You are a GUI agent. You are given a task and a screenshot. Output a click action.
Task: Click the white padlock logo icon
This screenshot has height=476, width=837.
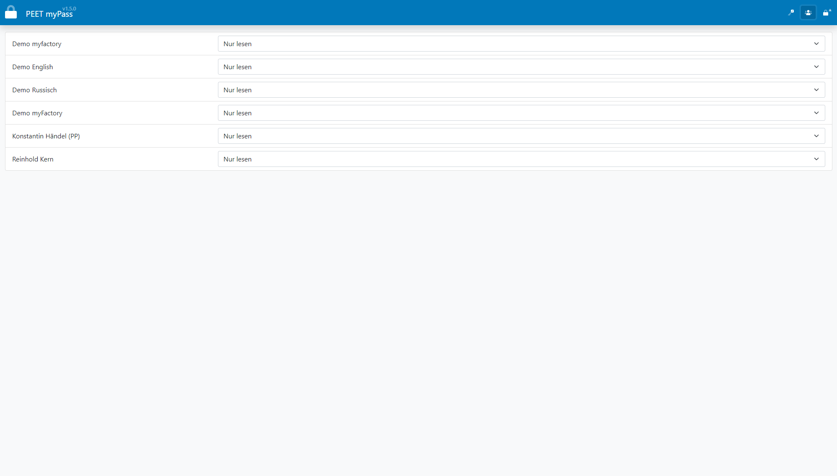[11, 12]
